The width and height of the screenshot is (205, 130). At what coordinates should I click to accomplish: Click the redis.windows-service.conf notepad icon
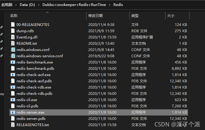click(13, 56)
